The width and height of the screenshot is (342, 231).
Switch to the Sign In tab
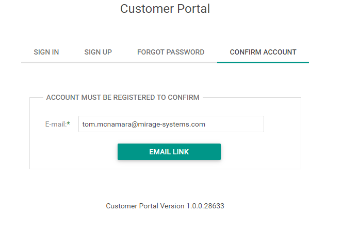pyautogui.click(x=46, y=52)
